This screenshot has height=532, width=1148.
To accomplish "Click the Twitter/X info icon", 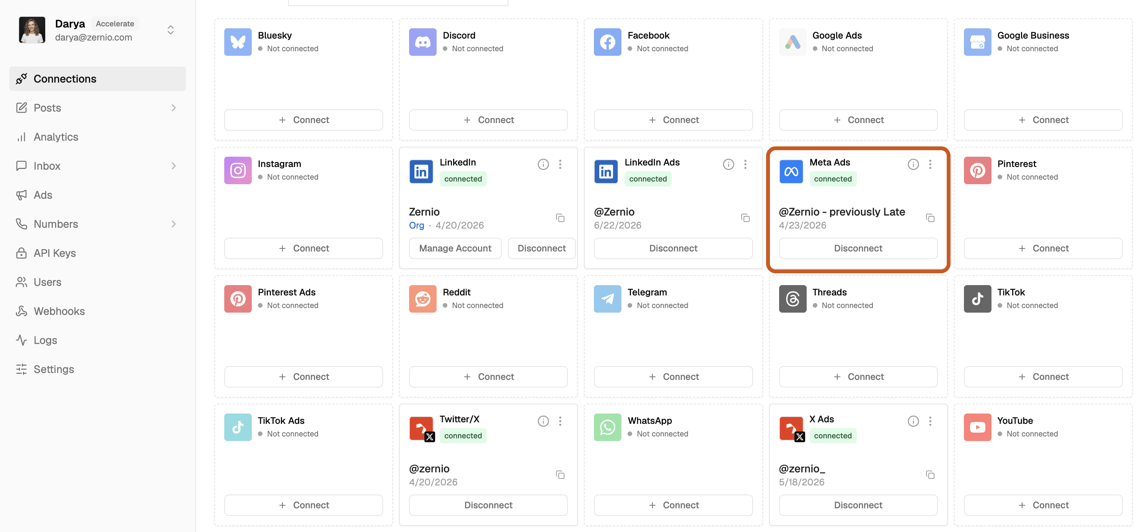I will click(x=543, y=421).
